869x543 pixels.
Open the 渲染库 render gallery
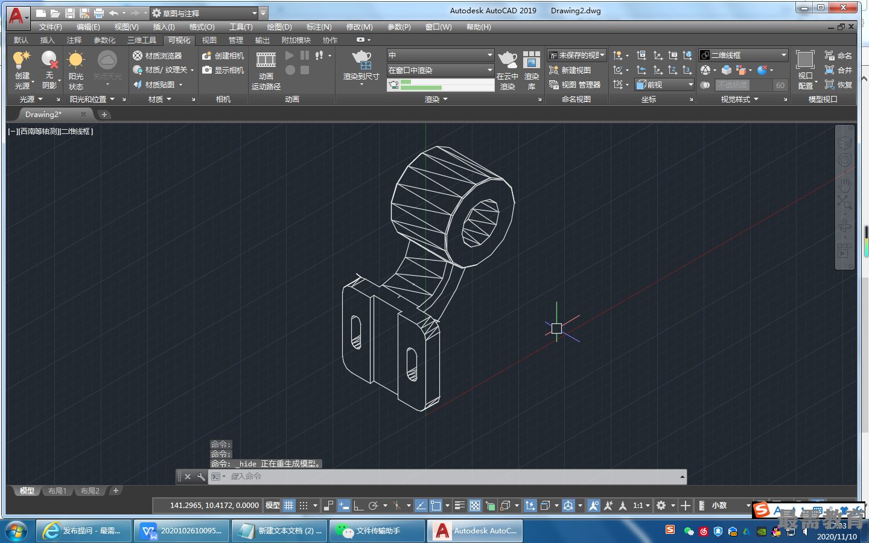(532, 70)
